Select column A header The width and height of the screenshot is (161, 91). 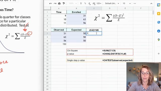[x=59, y=8]
